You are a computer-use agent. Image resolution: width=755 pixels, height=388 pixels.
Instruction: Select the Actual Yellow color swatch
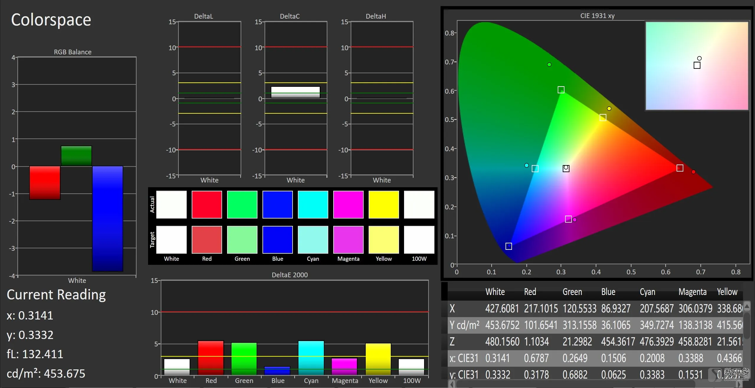[x=384, y=205]
